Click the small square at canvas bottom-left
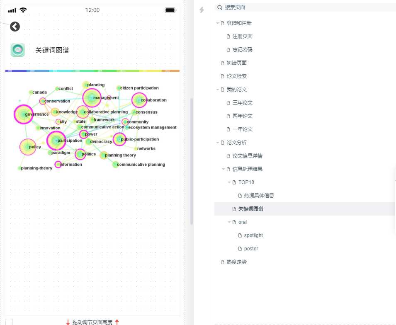396x325 pixels. coord(9,322)
